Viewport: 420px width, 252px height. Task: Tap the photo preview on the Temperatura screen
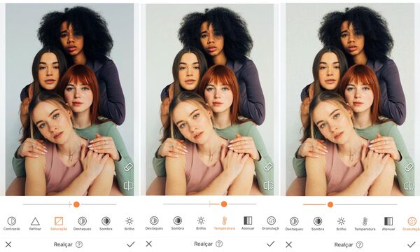point(210,99)
